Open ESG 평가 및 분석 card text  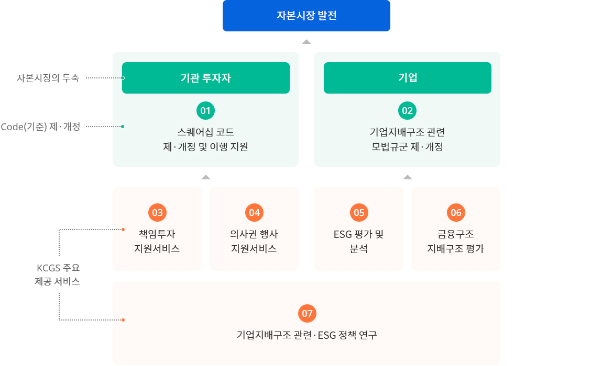coord(359,241)
